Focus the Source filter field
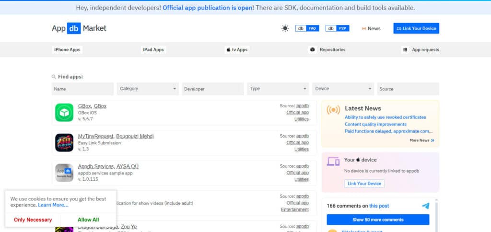The height and width of the screenshot is (232, 491). (x=408, y=89)
